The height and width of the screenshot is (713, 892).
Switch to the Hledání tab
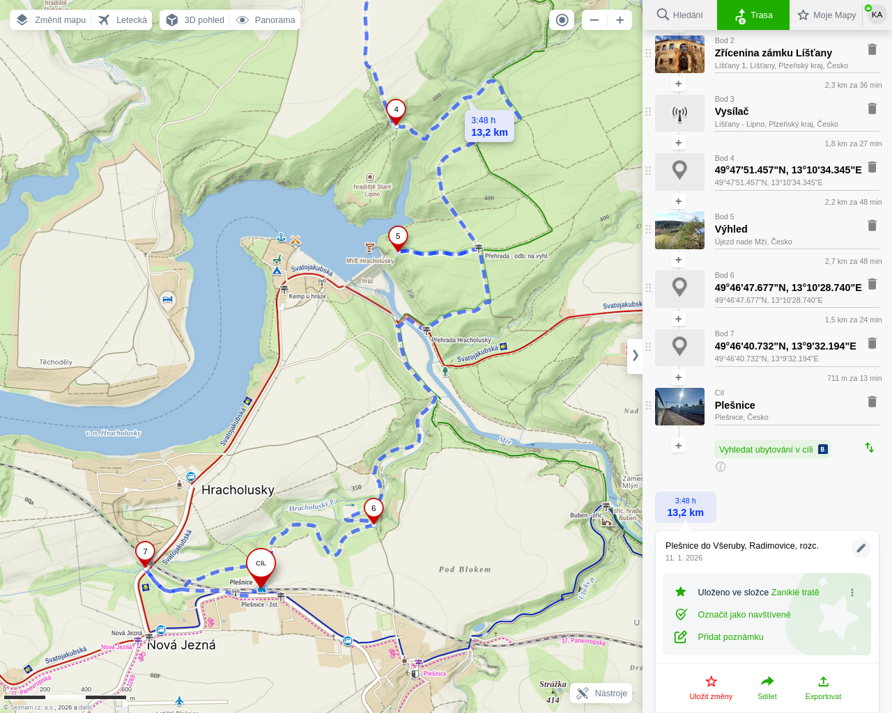pyautogui.click(x=679, y=15)
